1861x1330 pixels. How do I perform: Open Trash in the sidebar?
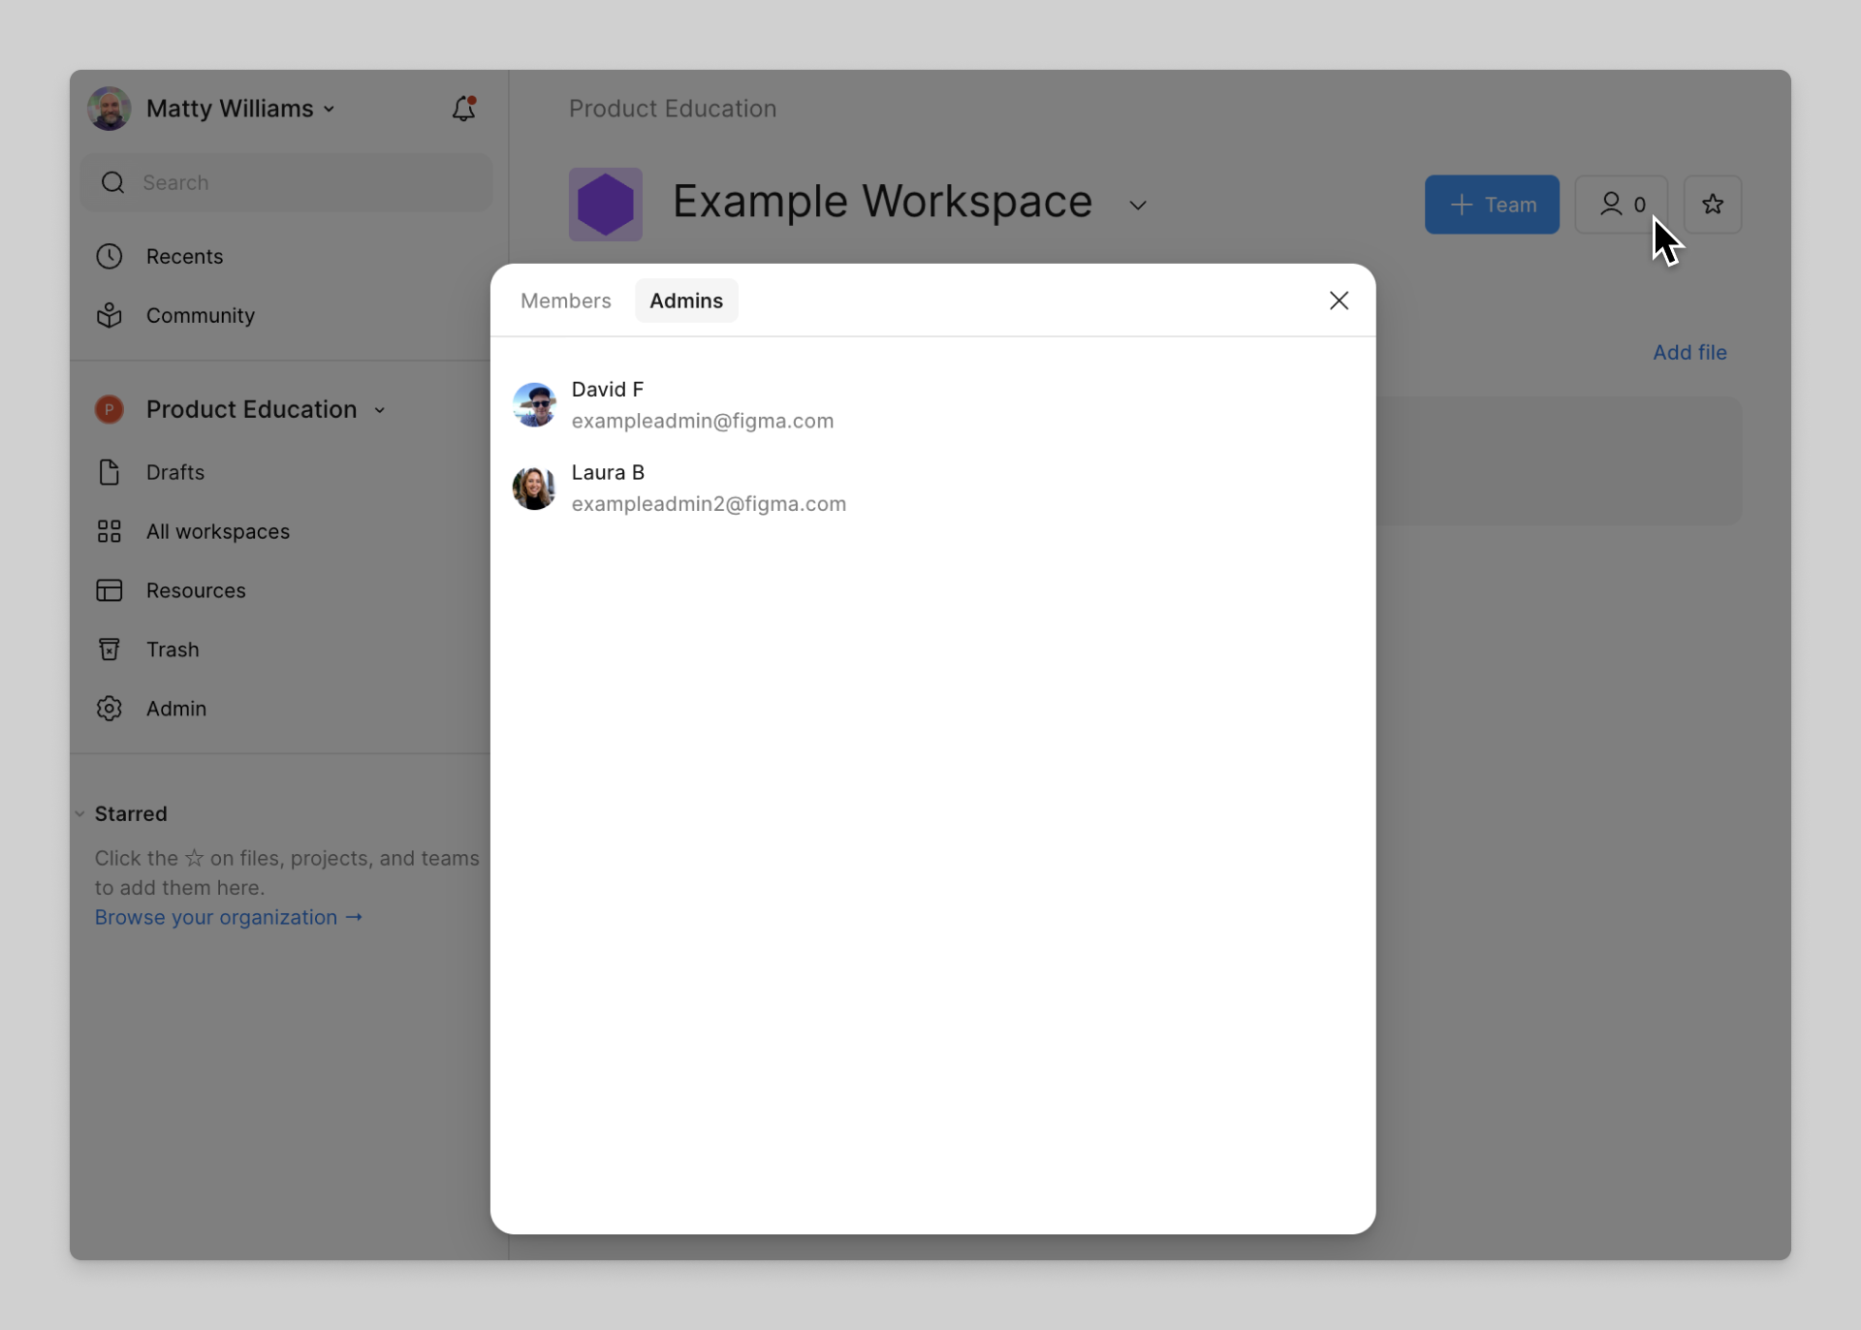[172, 650]
